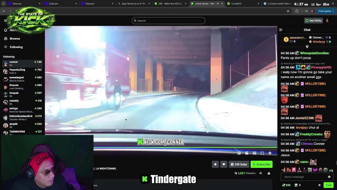The height and width of the screenshot is (190, 337).
Task: Switch to the Bijan Tehrani on X tab
Action: 134,4
